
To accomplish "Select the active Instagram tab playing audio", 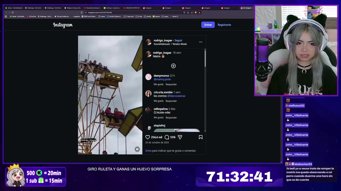I will point(246,8).
